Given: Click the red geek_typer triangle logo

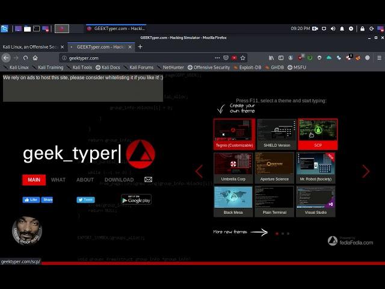Looking at the screenshot, I should [140, 154].
